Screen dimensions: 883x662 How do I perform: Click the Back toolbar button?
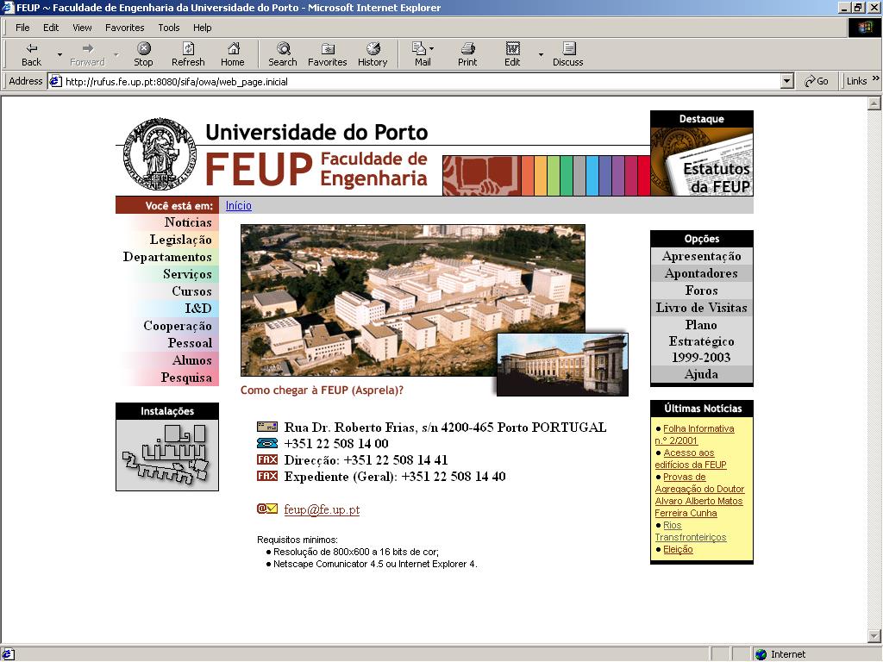click(32, 54)
